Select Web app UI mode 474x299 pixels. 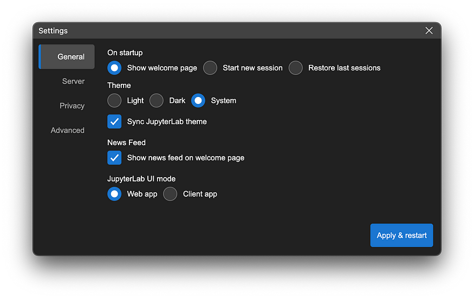click(x=114, y=194)
